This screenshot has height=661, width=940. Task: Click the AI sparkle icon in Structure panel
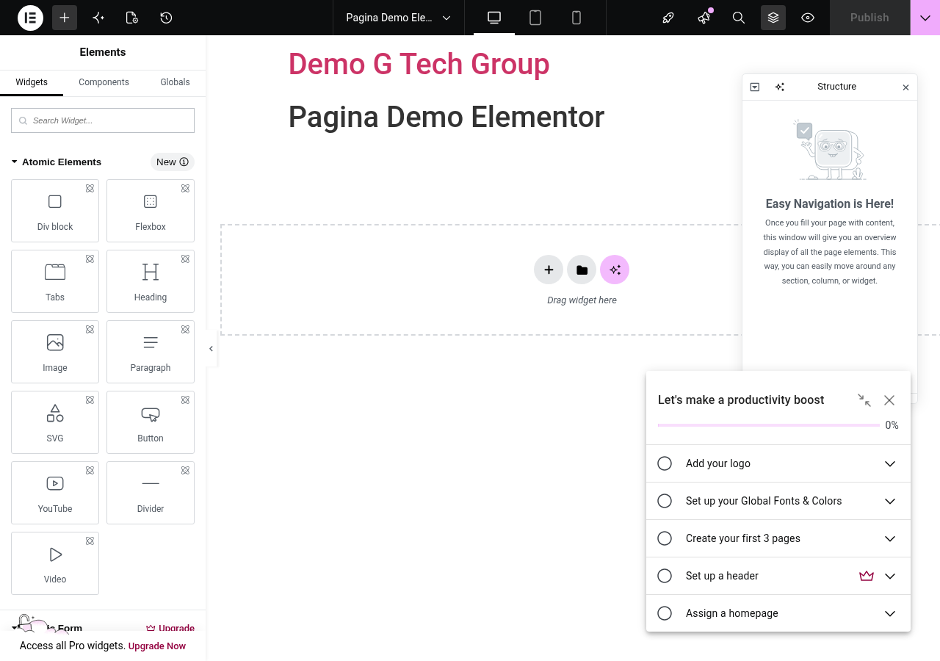coord(780,87)
